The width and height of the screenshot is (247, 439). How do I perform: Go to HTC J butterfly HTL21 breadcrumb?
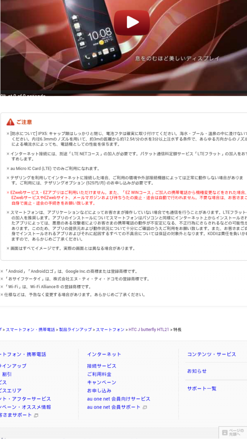pyautogui.click(x=149, y=329)
